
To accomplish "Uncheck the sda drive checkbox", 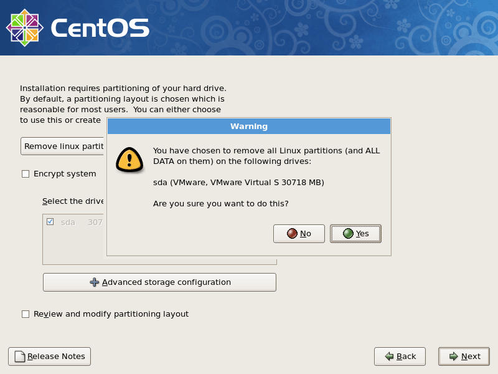I will [x=50, y=221].
